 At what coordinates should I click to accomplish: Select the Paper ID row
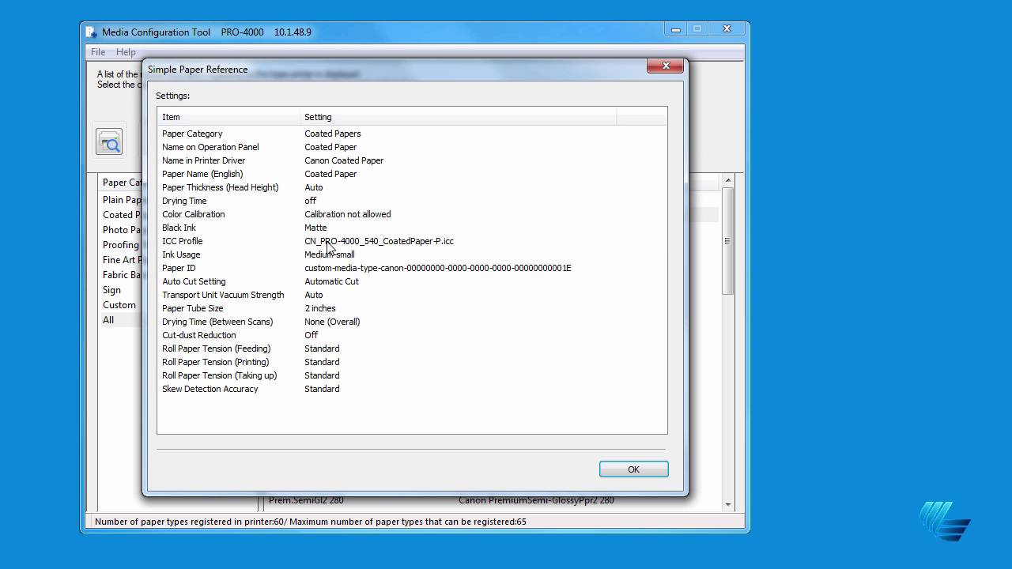pyautogui.click(x=411, y=268)
